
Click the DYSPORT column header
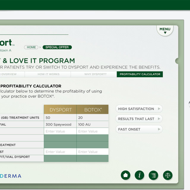coord(60,110)
